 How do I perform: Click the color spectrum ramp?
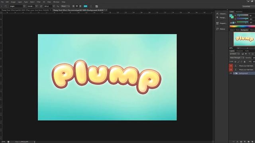point(242,27)
